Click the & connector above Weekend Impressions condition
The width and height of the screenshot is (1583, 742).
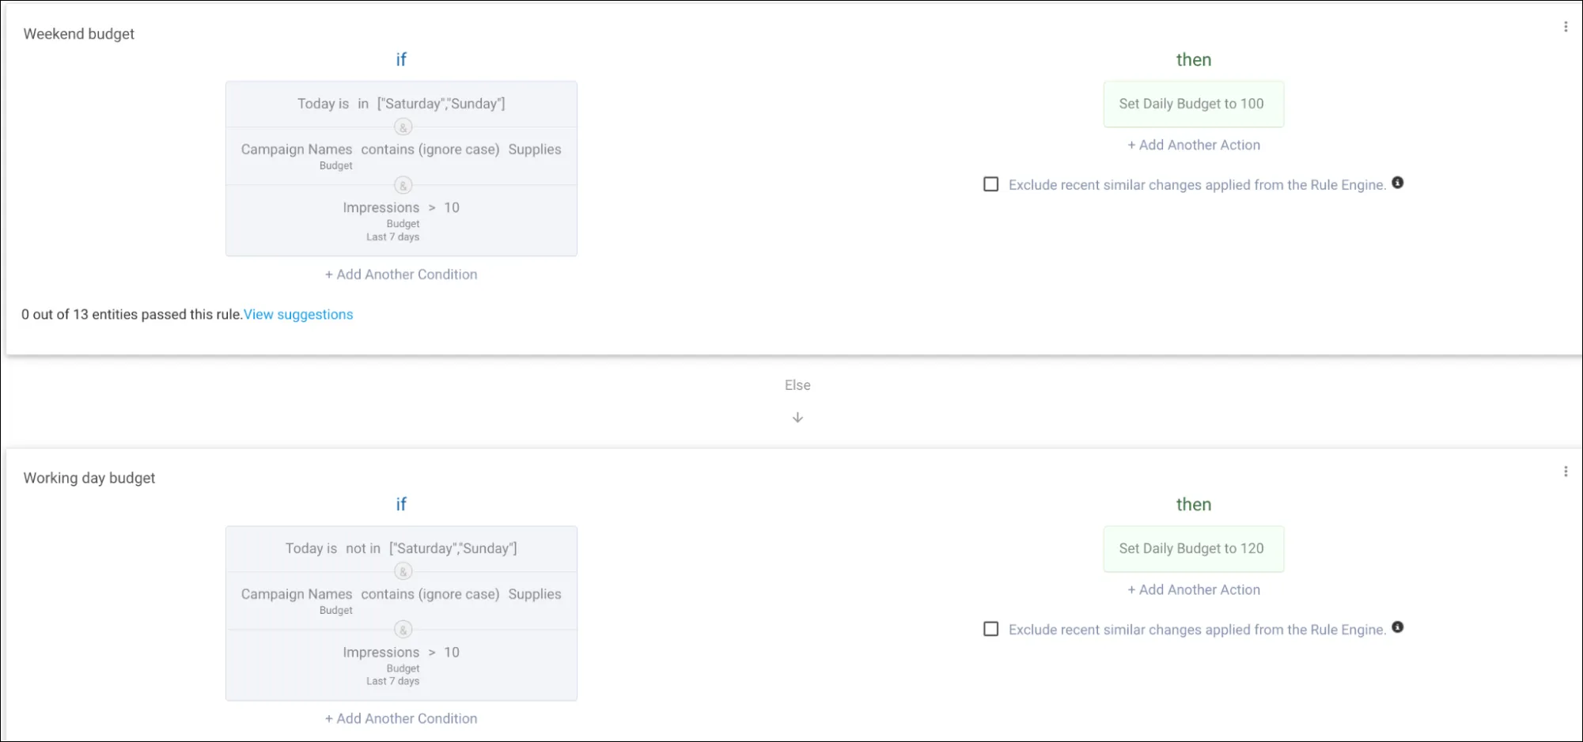click(x=403, y=185)
